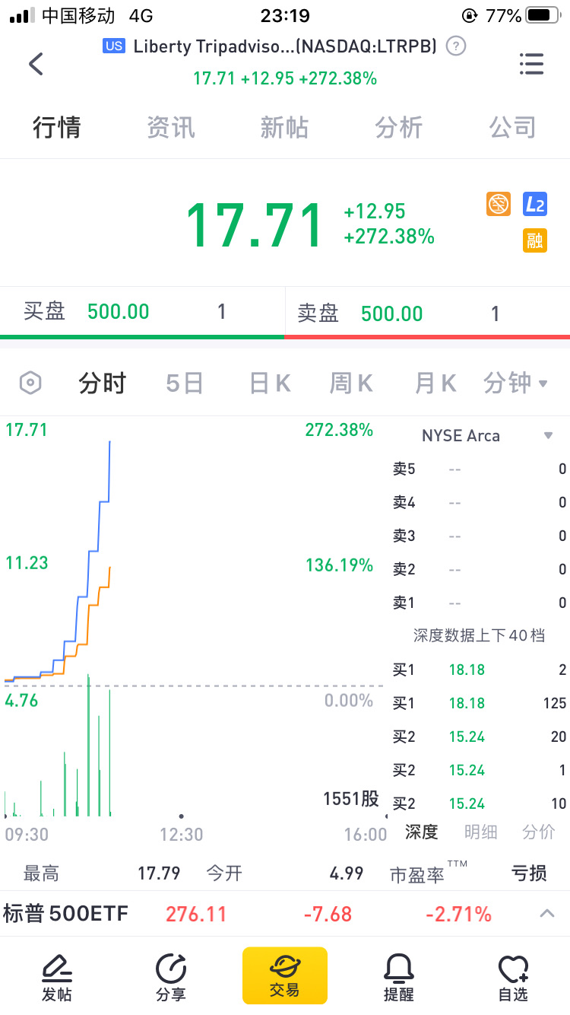Tap the 提醒 bell alert icon

coord(399,977)
